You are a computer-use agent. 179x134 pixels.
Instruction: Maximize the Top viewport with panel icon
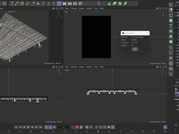click(166, 8)
